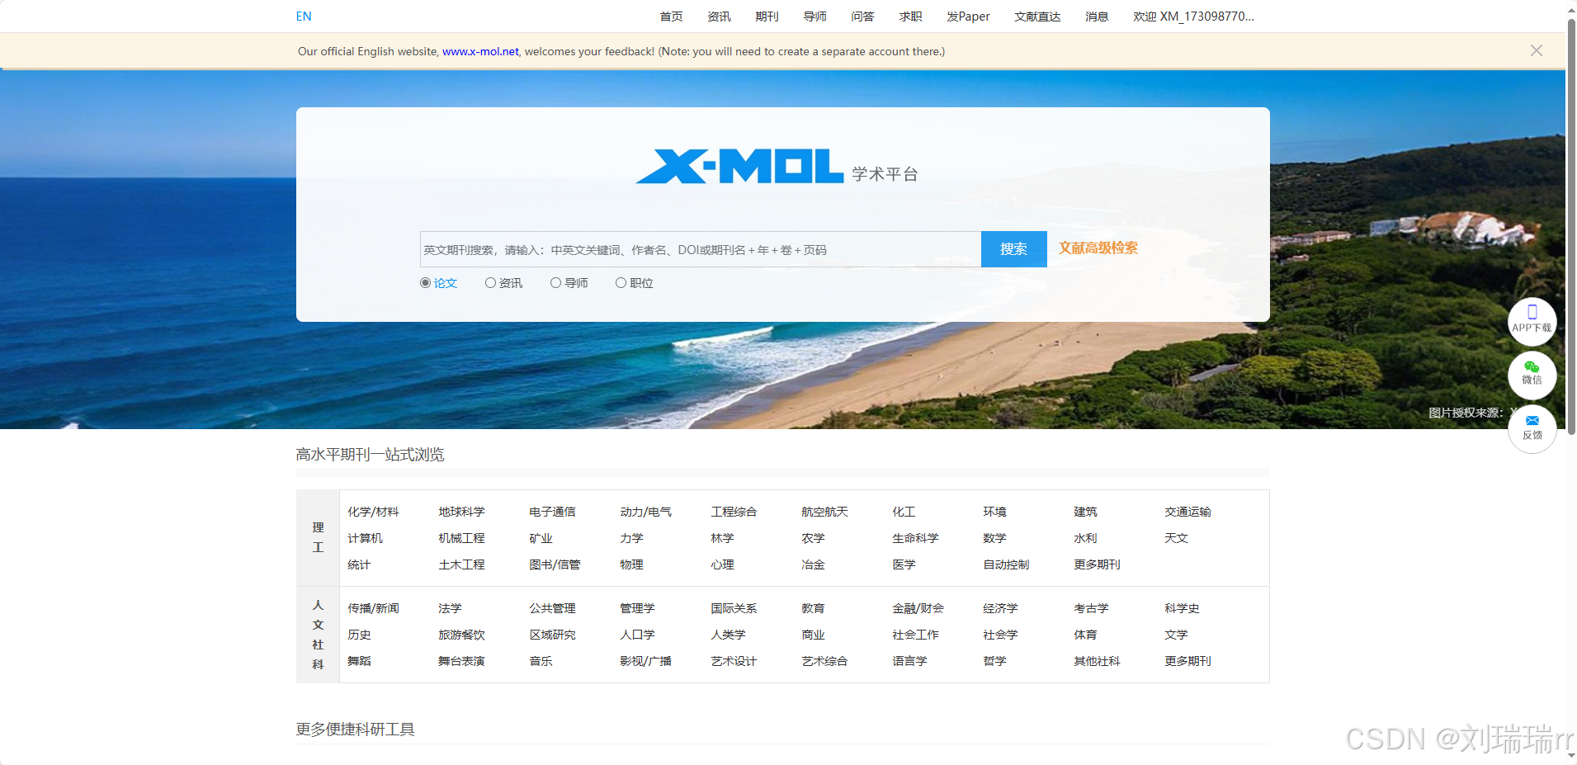Browse 舞台表演 journals
This screenshot has height=765, width=1577.
point(461,661)
